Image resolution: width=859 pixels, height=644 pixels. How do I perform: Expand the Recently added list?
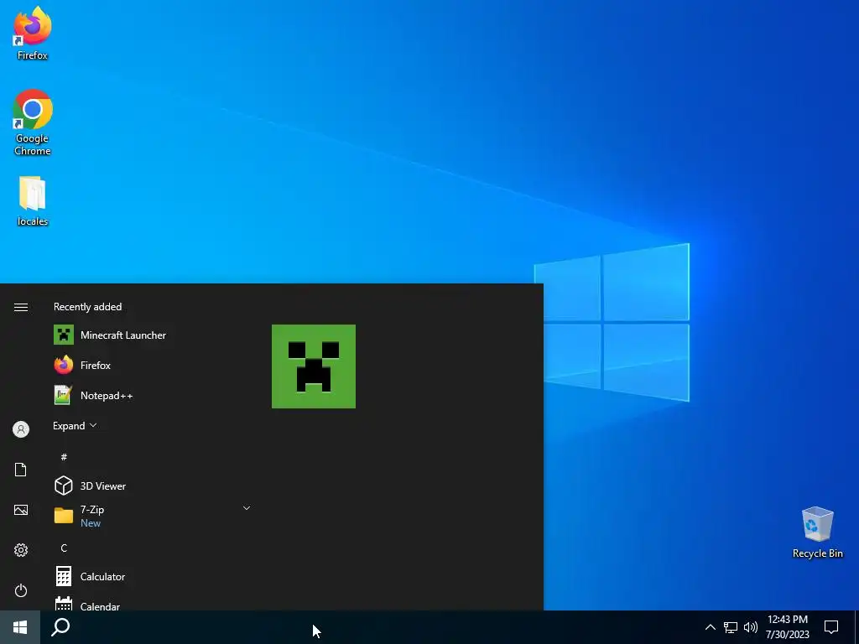[x=75, y=425]
